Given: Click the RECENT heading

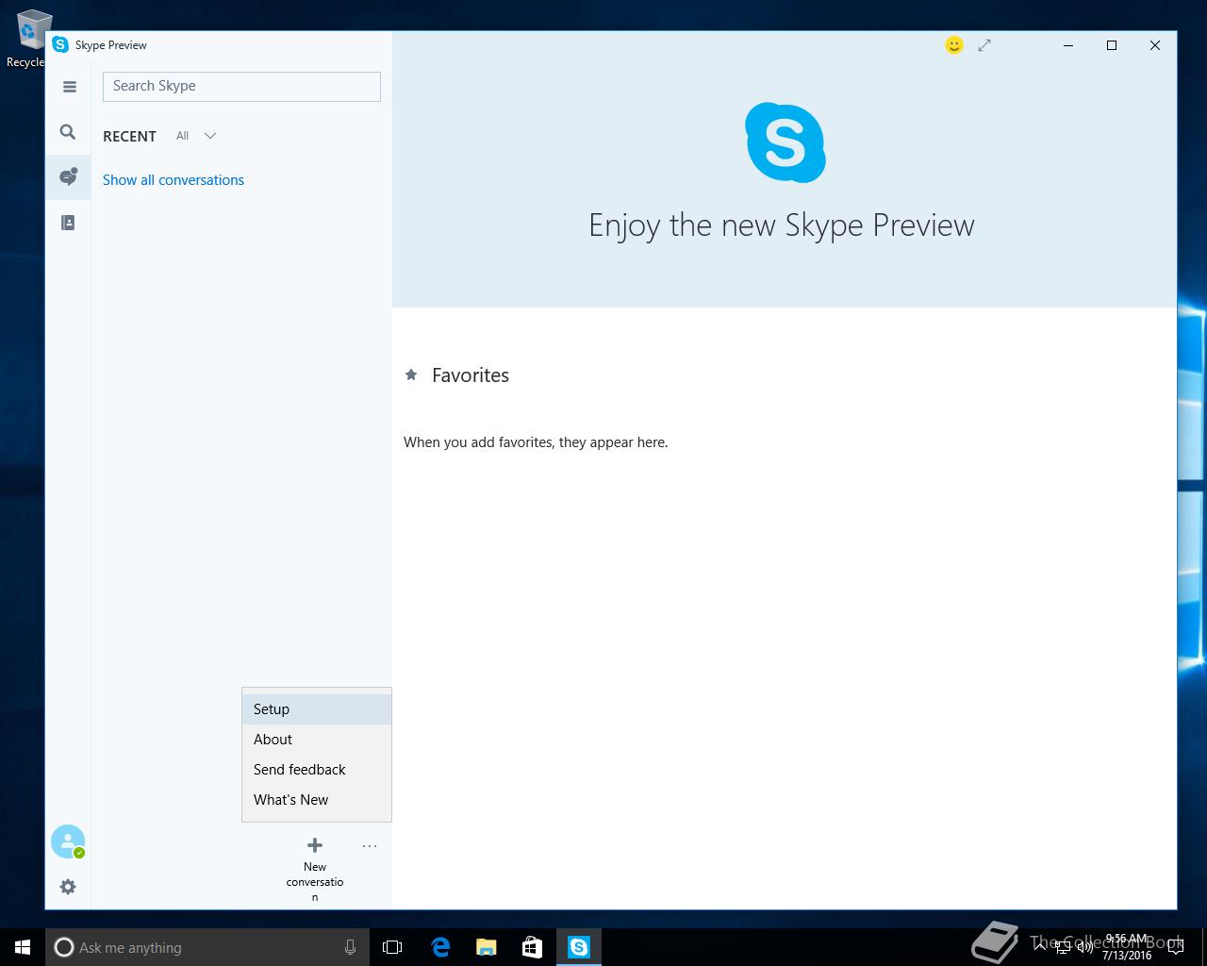Looking at the screenshot, I should [x=129, y=136].
